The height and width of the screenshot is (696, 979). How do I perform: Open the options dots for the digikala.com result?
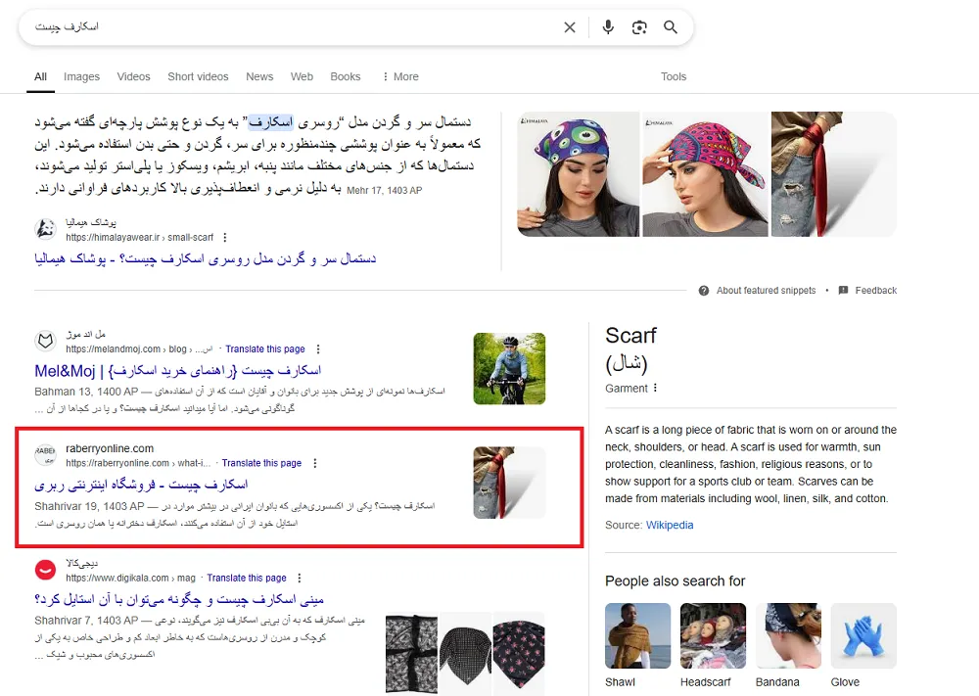[x=300, y=578]
